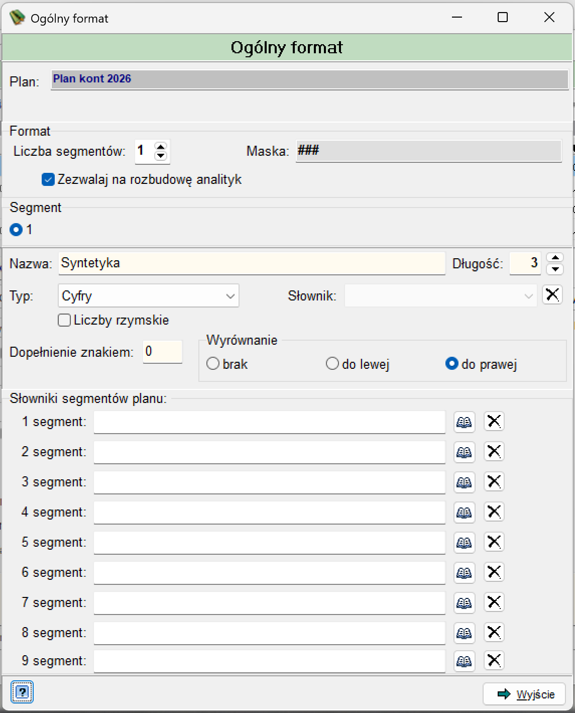Open help with the question mark icon
The height and width of the screenshot is (713, 575).
click(22, 692)
